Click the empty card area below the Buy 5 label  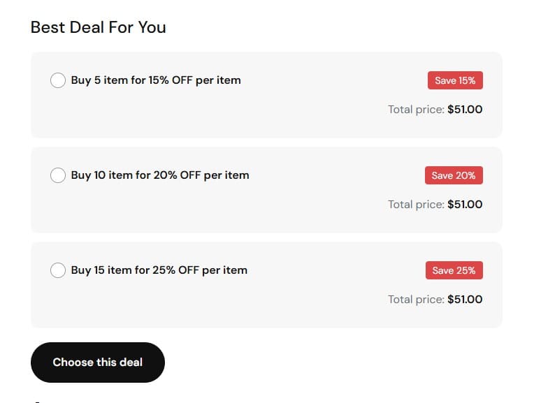pos(175,115)
